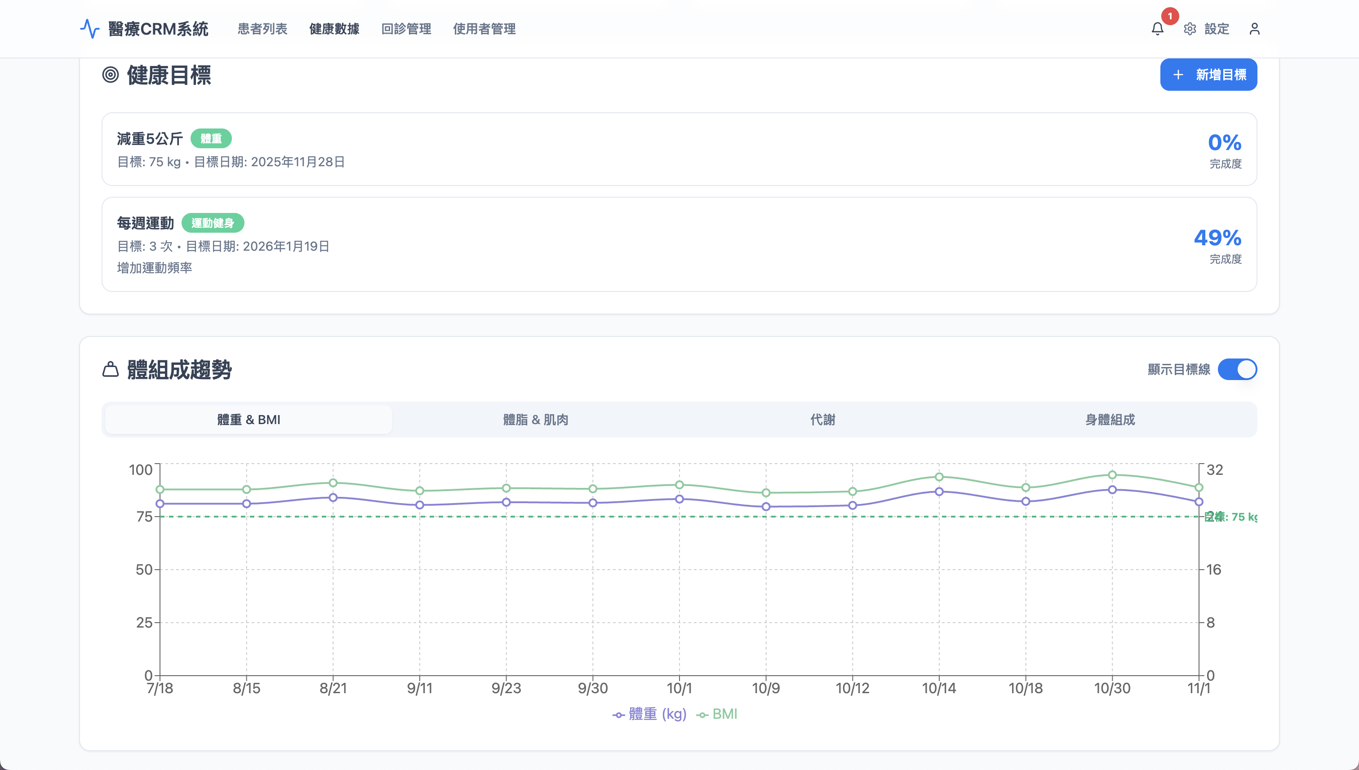
Task: Open the notifications bell icon
Action: (x=1158, y=29)
